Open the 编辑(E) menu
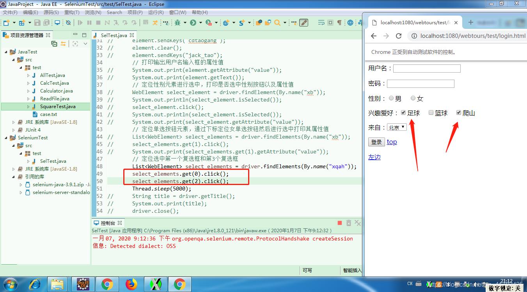 pyautogui.click(x=30, y=12)
